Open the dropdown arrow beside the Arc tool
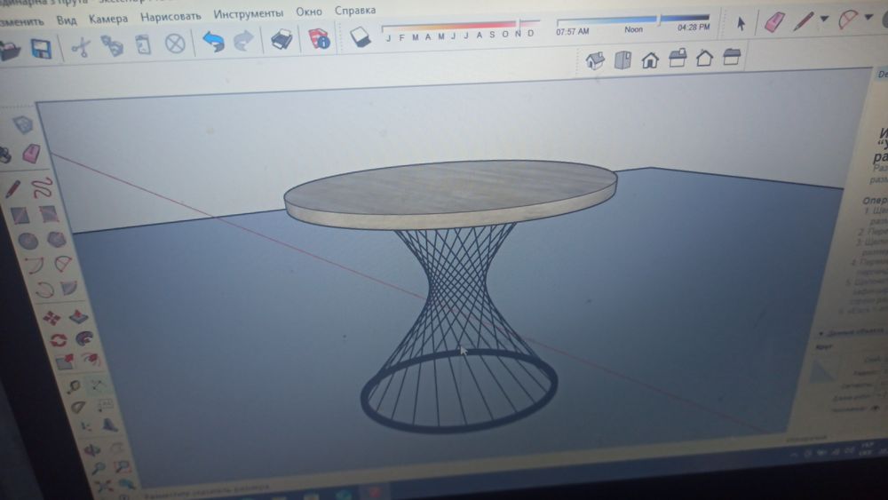 [x=868, y=18]
